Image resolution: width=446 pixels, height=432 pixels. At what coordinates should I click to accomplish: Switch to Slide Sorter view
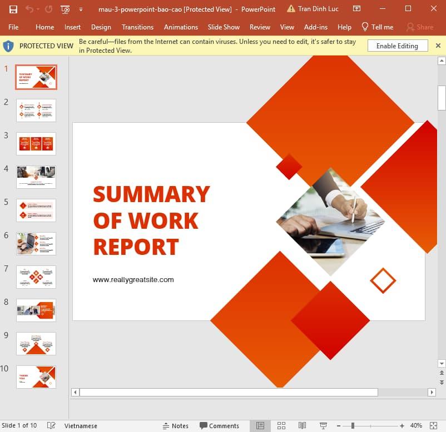click(x=281, y=425)
